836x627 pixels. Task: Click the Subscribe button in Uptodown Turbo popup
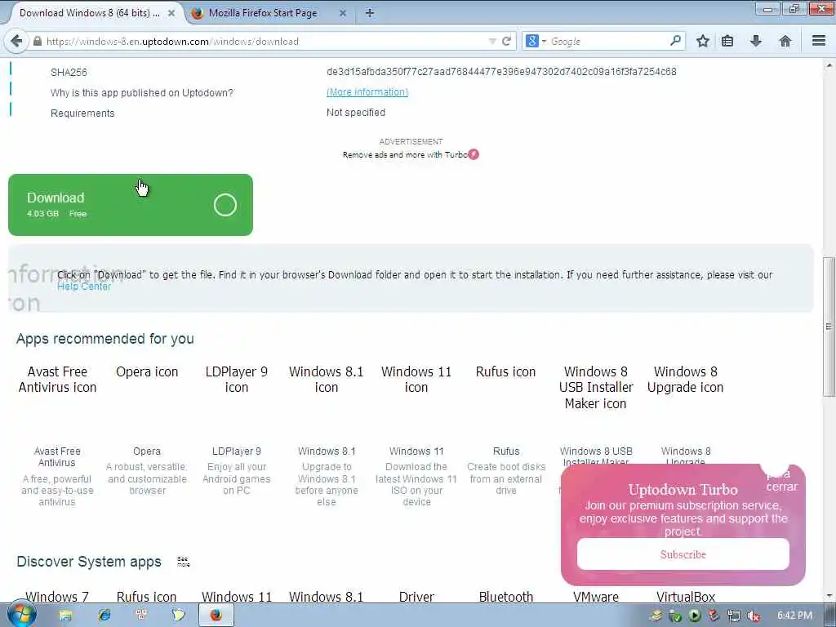pos(683,554)
